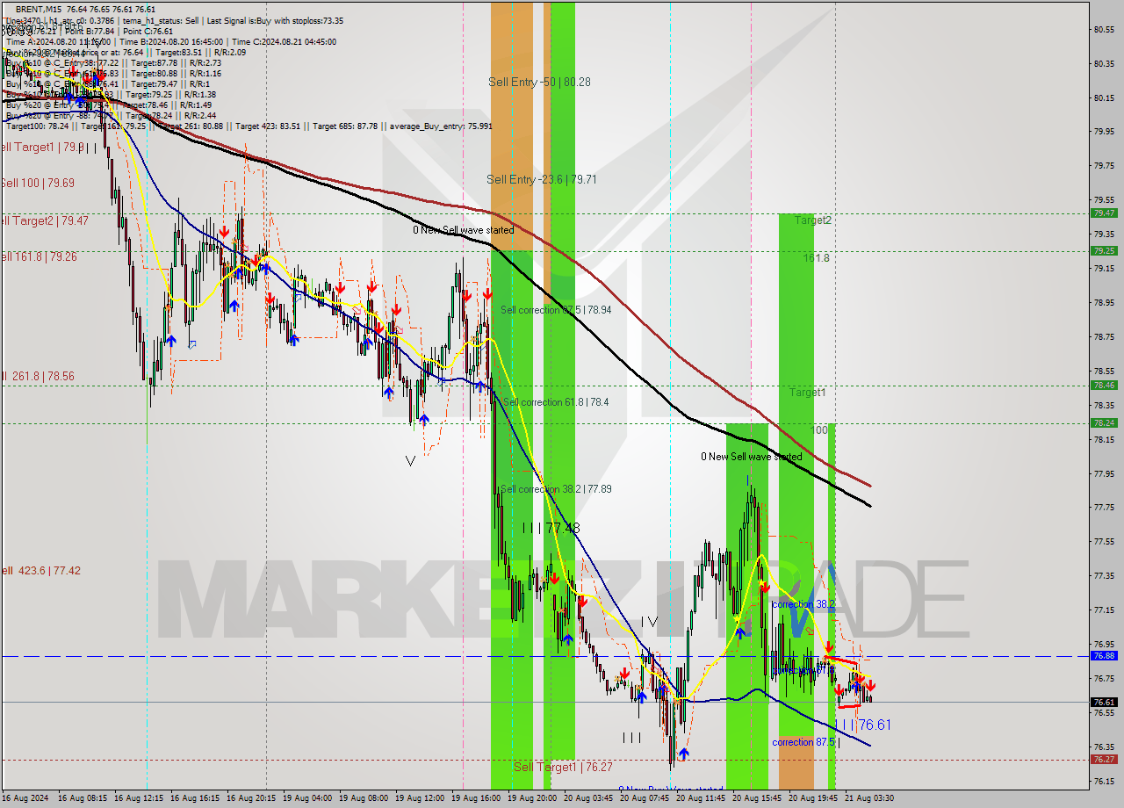Click the orange zone above correction 87.5

[x=796, y=762]
